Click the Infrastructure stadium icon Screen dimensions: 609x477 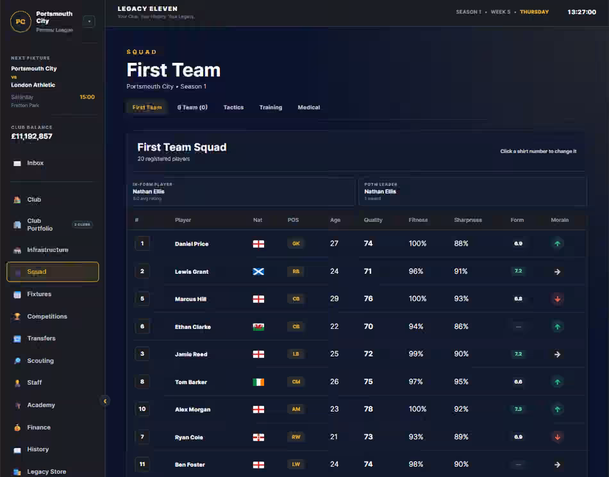click(17, 250)
